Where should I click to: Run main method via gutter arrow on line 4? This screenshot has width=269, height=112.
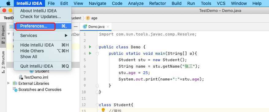[90, 53]
